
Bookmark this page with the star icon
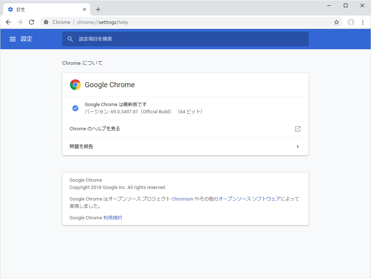(337, 22)
